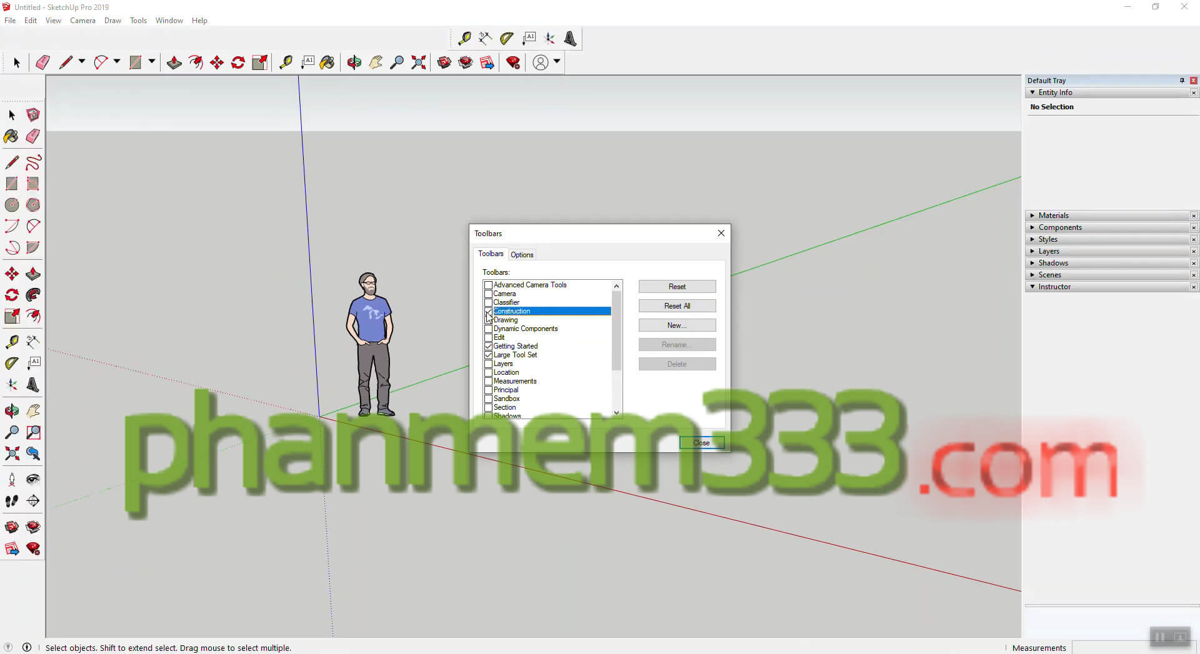Pin the Default Tray panel
Screen dimensions: 1200x654
tap(1182, 81)
